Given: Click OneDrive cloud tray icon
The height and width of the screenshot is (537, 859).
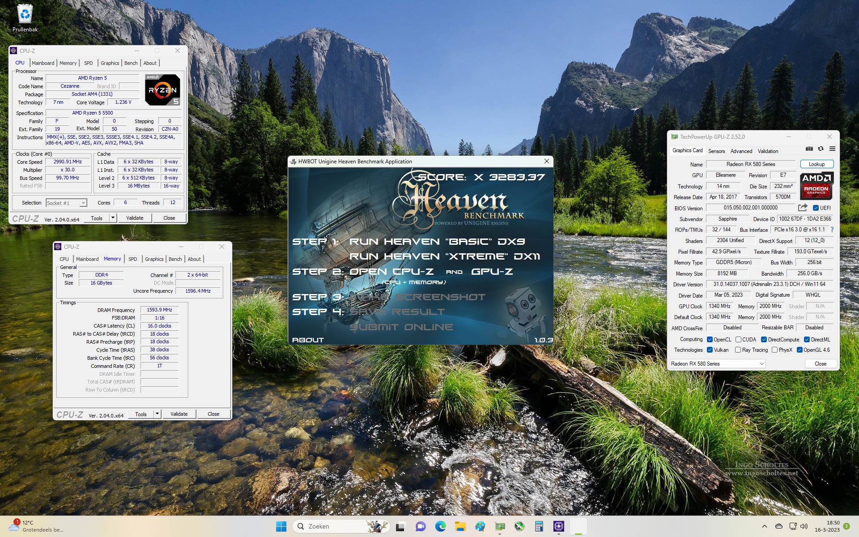Looking at the screenshot, I should click(779, 526).
